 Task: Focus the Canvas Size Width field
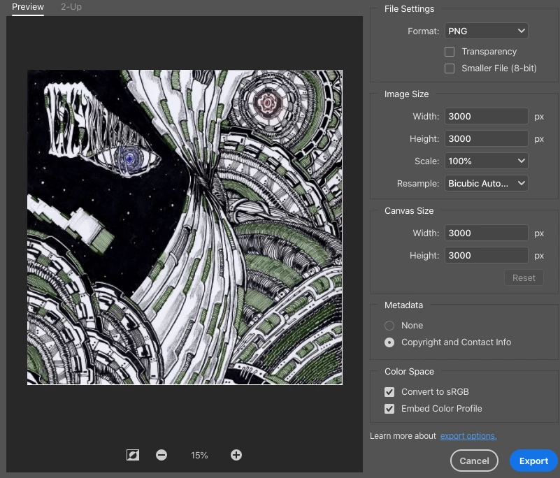point(486,233)
